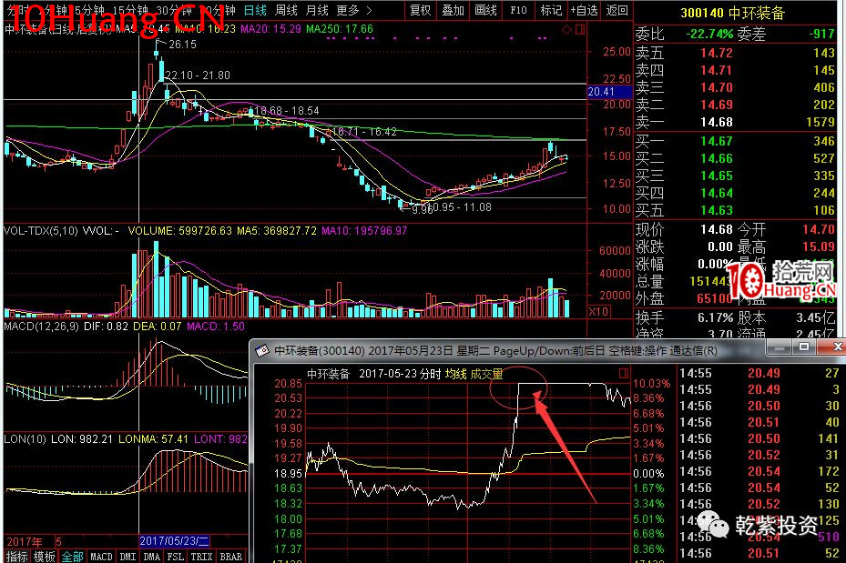846x563 pixels.
Task: Click tick row 14:55 20.49 27
Action: pos(759,373)
